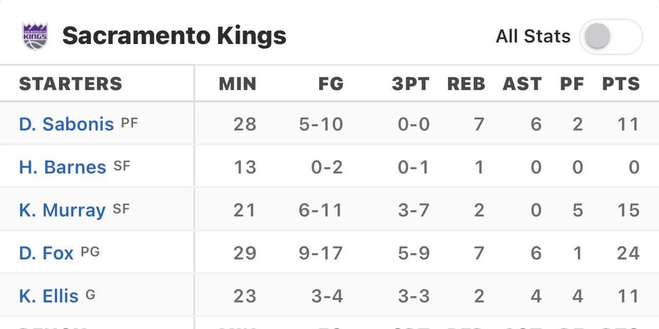Open D. Sabonis player profile
The height and width of the screenshot is (329, 659).
67,124
